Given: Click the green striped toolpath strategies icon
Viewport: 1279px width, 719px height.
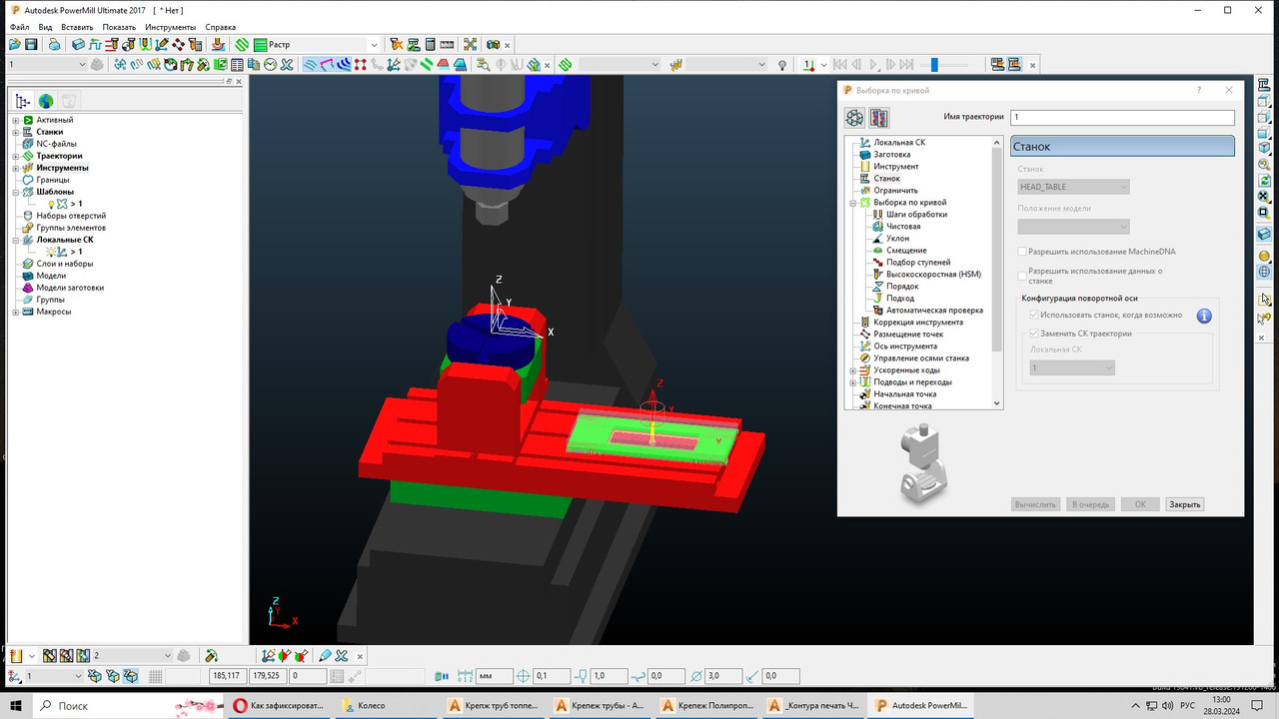Looking at the screenshot, I should 242,45.
